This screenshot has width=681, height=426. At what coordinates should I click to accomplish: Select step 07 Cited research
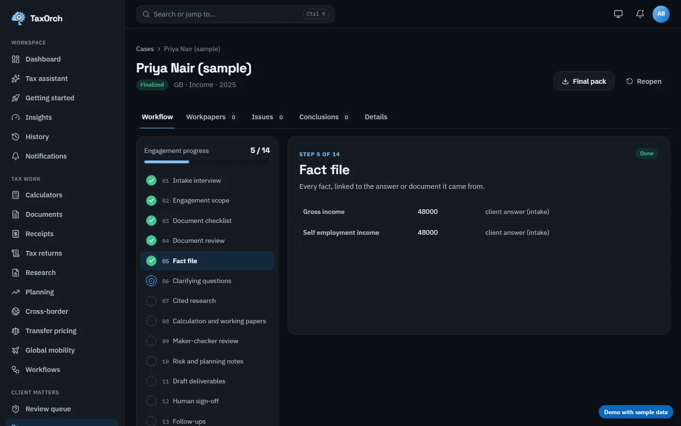[207, 301]
